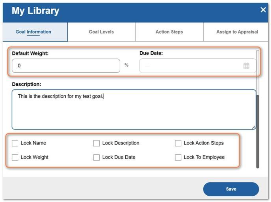Open the Due Date calendar picker icon

pyautogui.click(x=246, y=66)
